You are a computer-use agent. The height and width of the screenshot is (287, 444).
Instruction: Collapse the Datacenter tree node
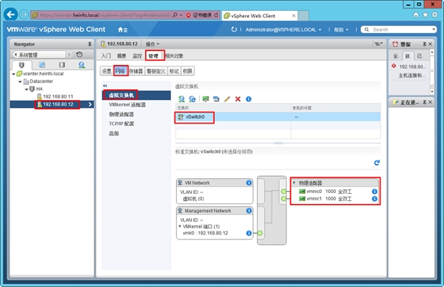pos(20,81)
